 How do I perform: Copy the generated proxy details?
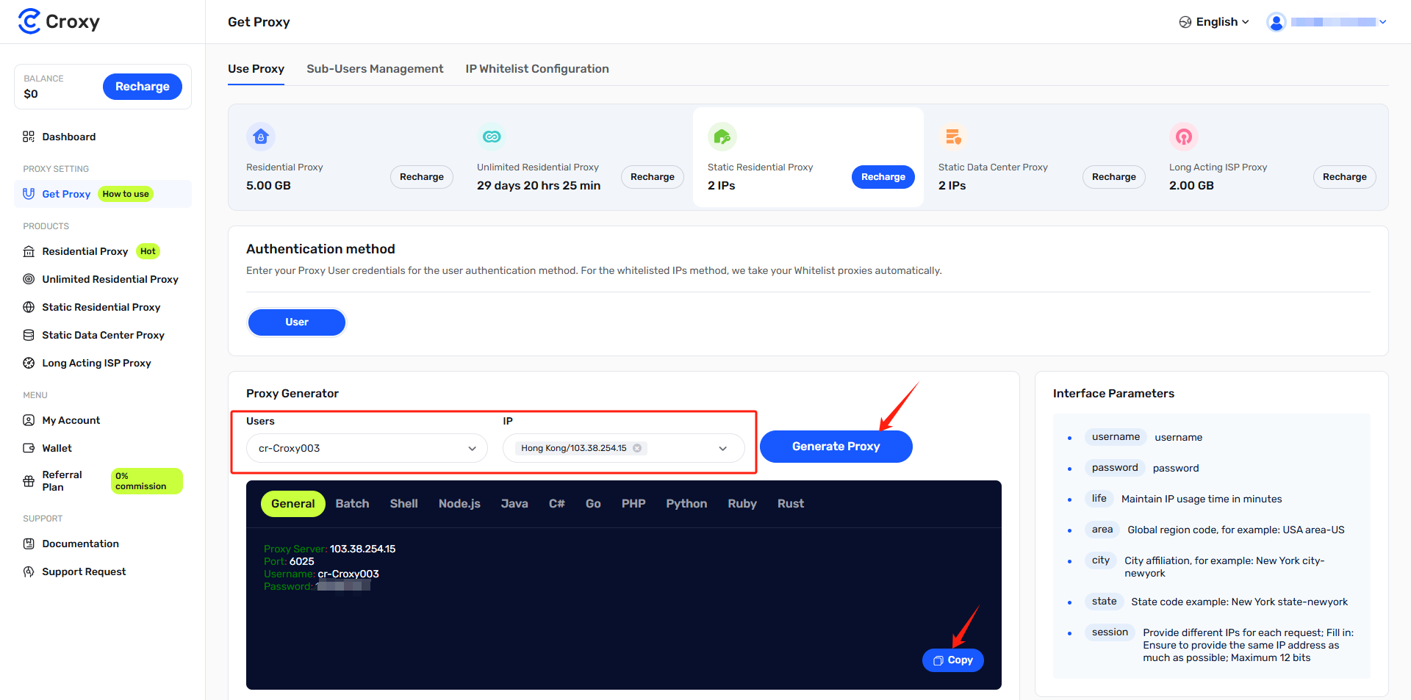pyautogui.click(x=953, y=660)
